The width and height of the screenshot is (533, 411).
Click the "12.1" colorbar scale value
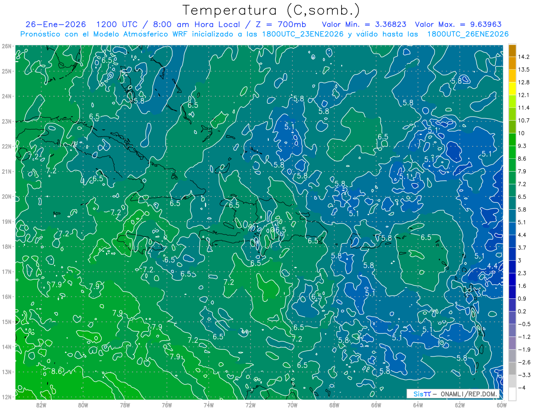[x=524, y=95]
